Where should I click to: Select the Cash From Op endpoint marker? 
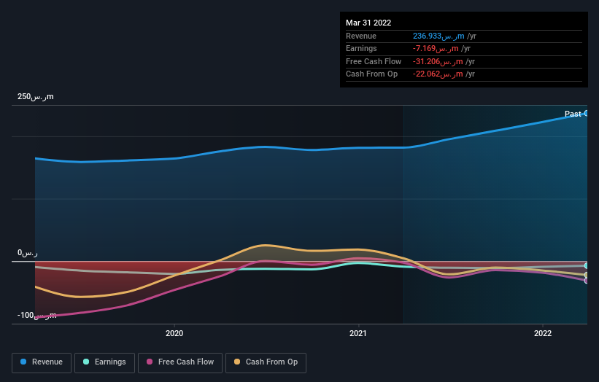587,275
